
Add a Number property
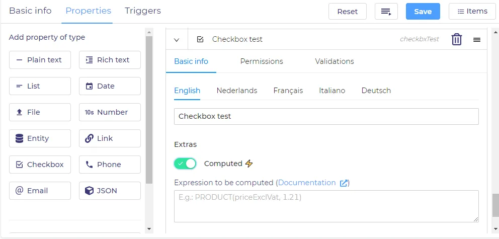[x=110, y=112]
